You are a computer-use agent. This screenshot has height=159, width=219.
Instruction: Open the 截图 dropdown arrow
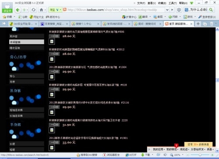pyautogui.click(x=165, y=17)
